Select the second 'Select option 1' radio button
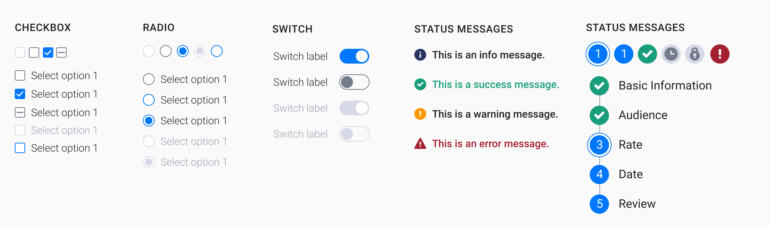The width and height of the screenshot is (771, 227). [x=148, y=100]
